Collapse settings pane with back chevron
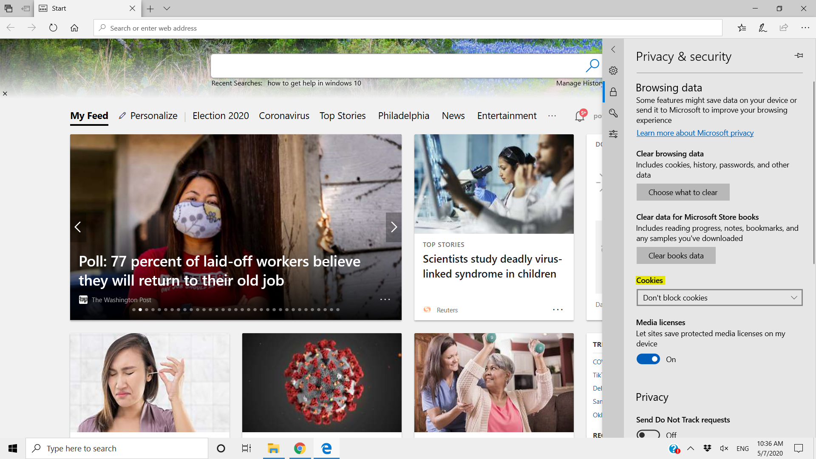This screenshot has width=816, height=459. point(613,49)
